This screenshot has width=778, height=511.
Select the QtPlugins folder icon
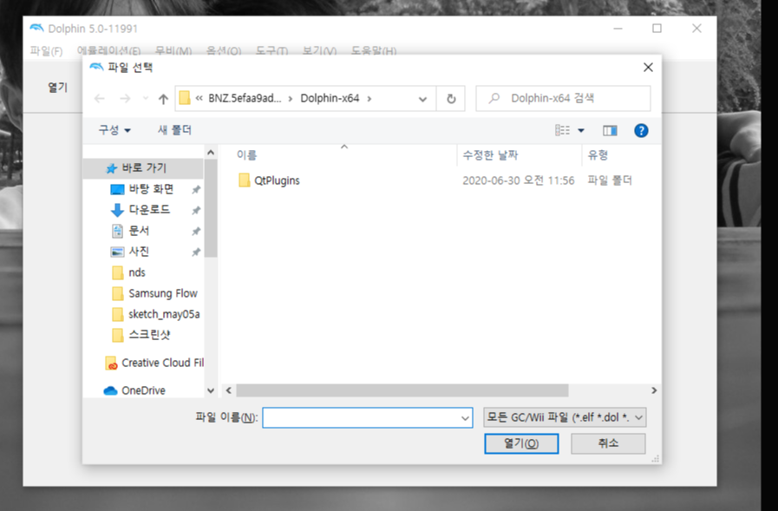(244, 180)
